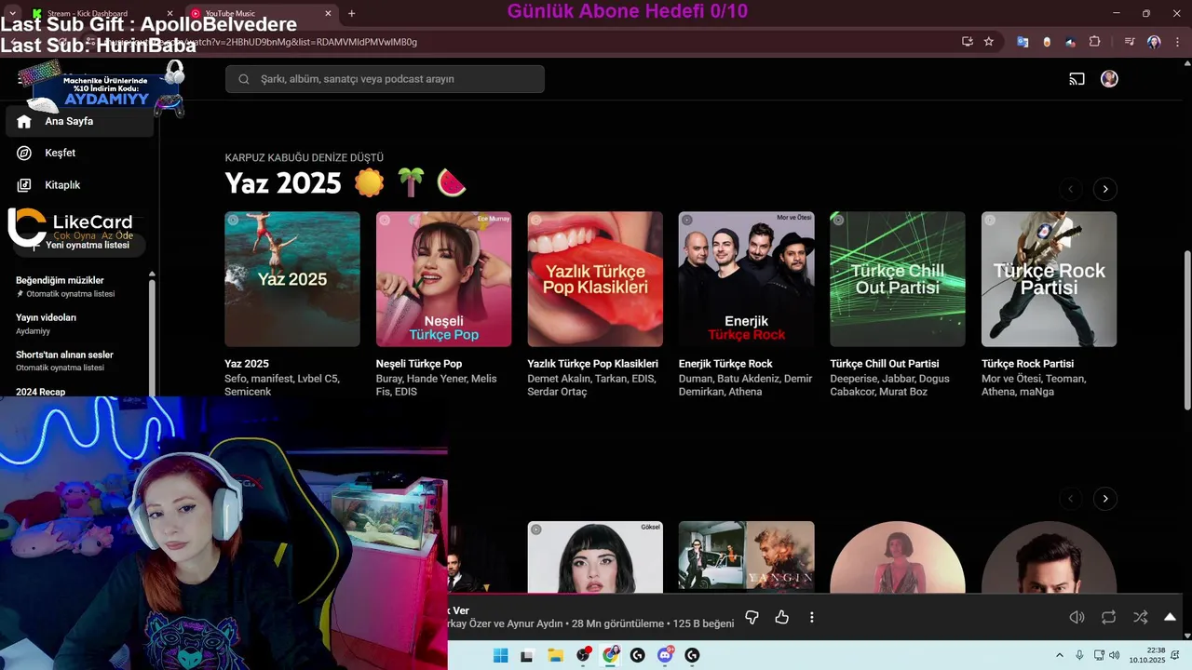The width and height of the screenshot is (1192, 670).
Task: Click the main page vertical scrollbar
Action: 1186,330
